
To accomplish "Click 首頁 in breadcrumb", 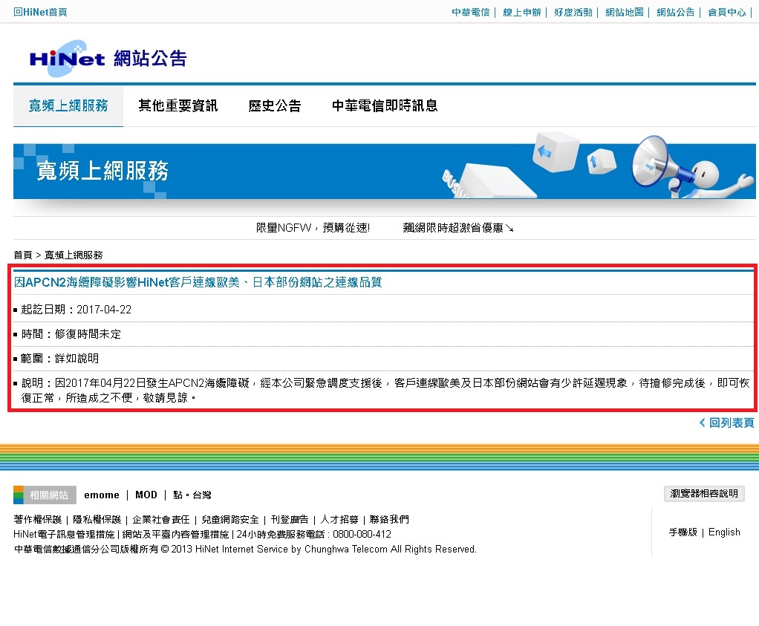I will (x=23, y=255).
